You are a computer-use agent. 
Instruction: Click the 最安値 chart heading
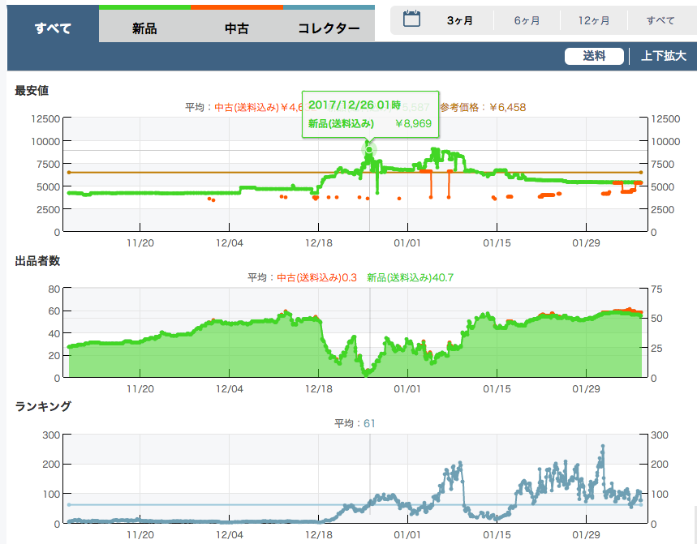coord(32,91)
